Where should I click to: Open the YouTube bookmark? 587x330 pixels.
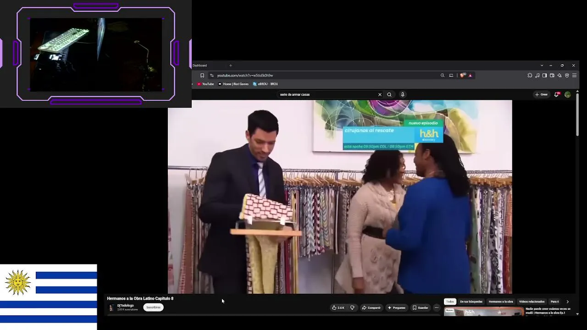[x=205, y=84]
